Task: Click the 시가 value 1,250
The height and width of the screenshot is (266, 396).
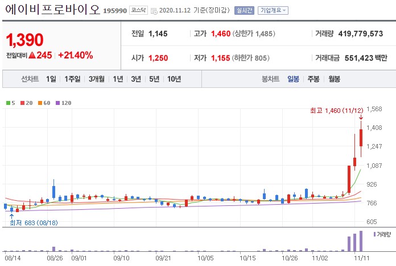Action: tap(158, 58)
